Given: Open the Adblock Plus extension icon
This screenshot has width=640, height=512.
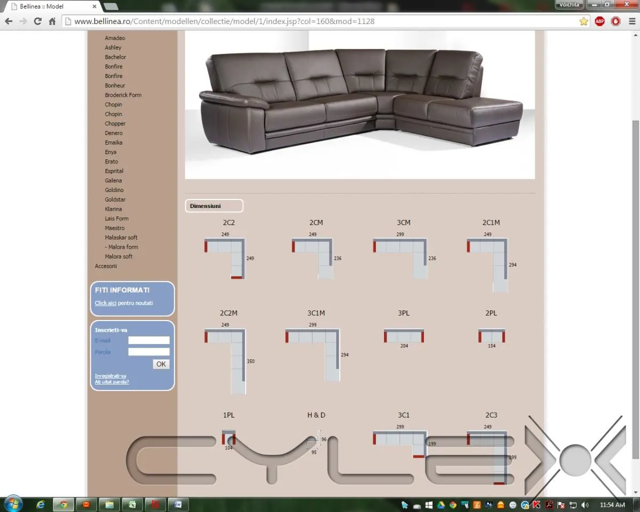Looking at the screenshot, I should click(599, 21).
